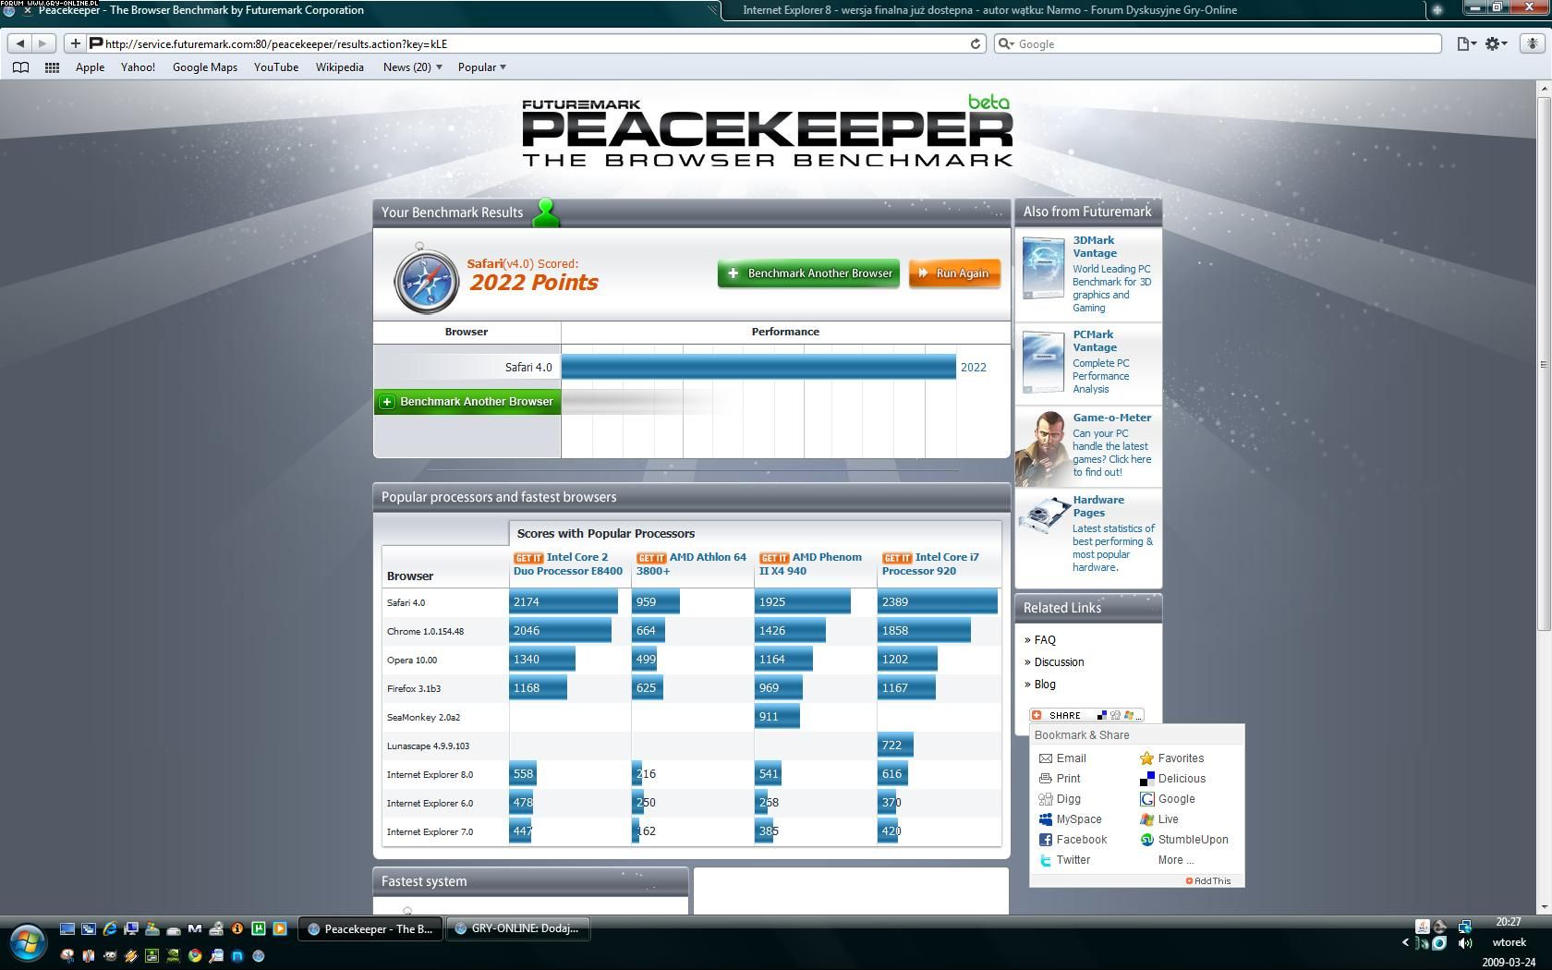Open the Apple bookmark

pyautogui.click(x=90, y=67)
